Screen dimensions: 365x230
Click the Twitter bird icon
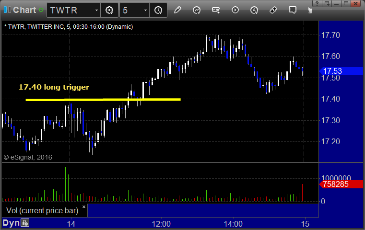pos(310,10)
